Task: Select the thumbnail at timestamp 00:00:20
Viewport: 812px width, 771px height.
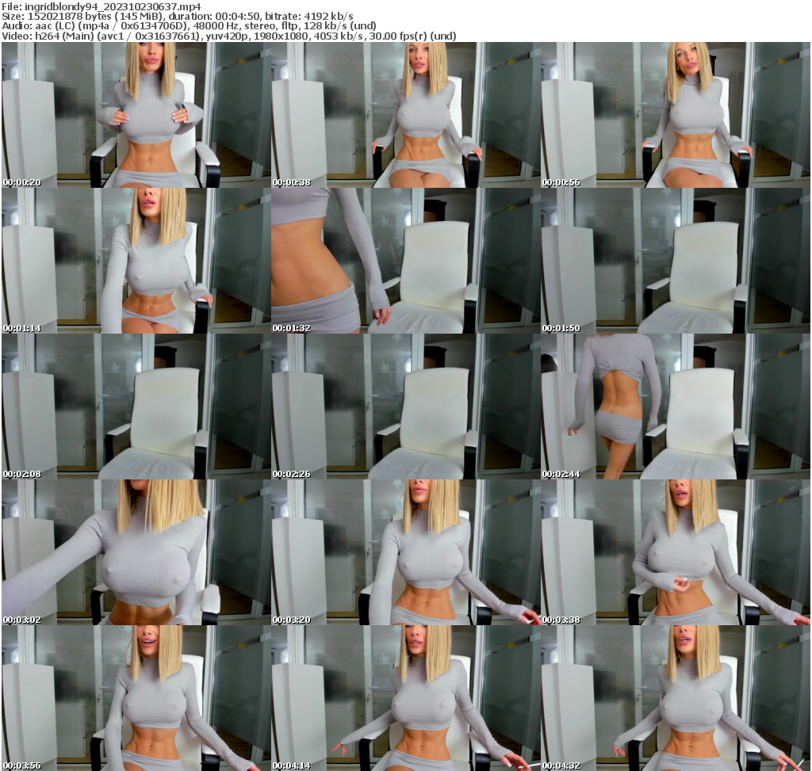Action: tap(135, 115)
